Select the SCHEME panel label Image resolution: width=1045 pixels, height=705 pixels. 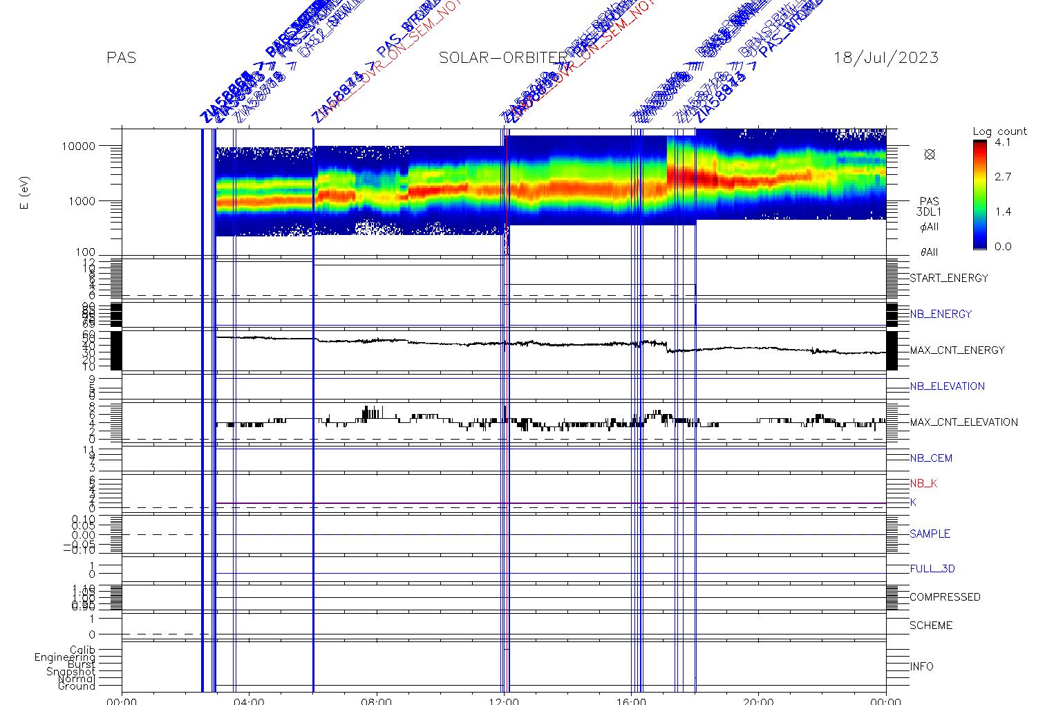(931, 626)
